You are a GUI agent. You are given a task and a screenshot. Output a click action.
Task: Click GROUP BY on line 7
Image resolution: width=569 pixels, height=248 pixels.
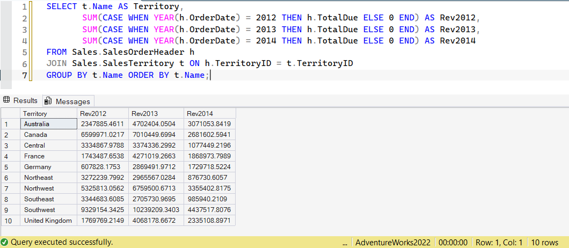67,76
